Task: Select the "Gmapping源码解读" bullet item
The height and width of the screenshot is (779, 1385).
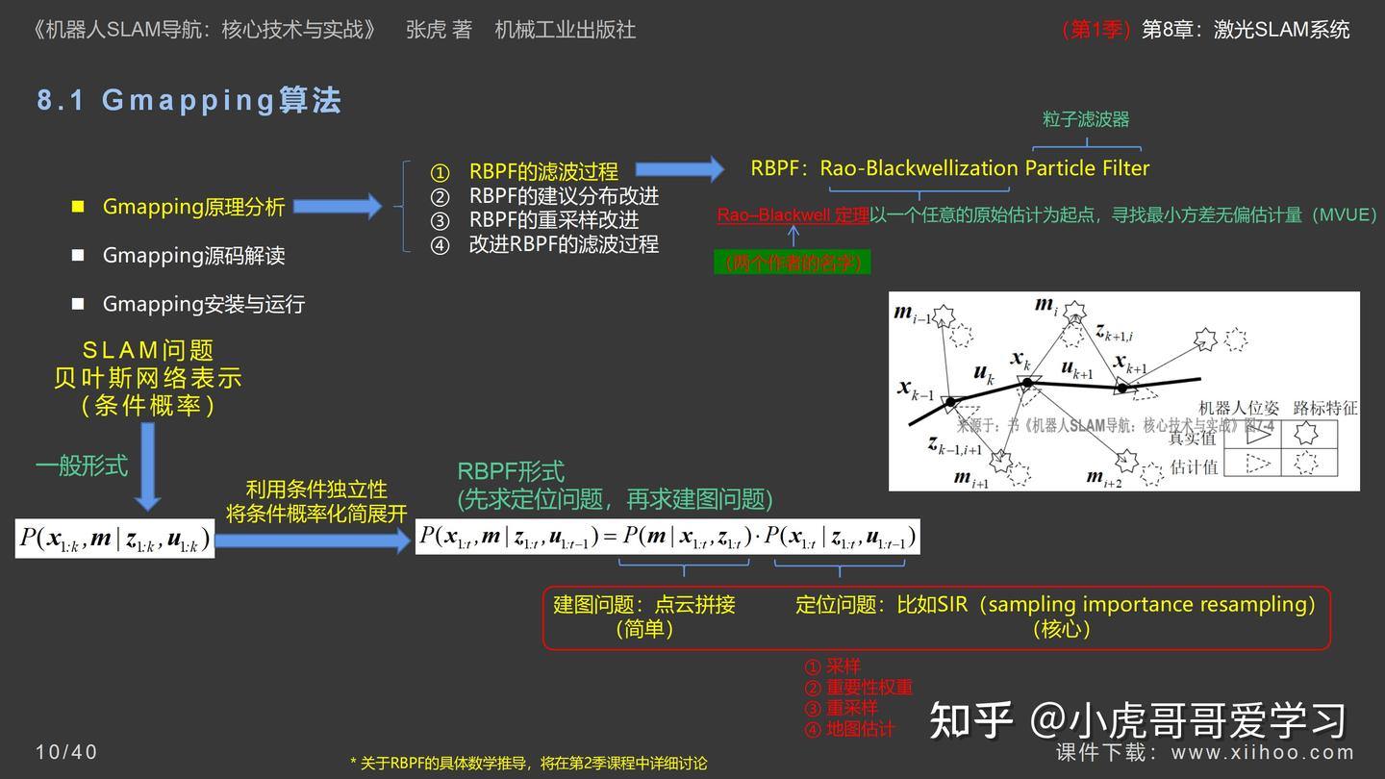Action: pyautogui.click(x=193, y=256)
